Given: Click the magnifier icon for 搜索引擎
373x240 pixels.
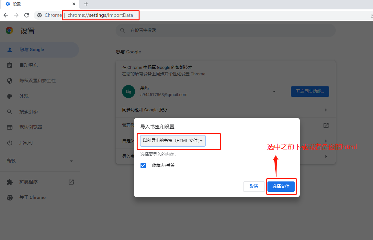Looking at the screenshot, I should 10,112.
